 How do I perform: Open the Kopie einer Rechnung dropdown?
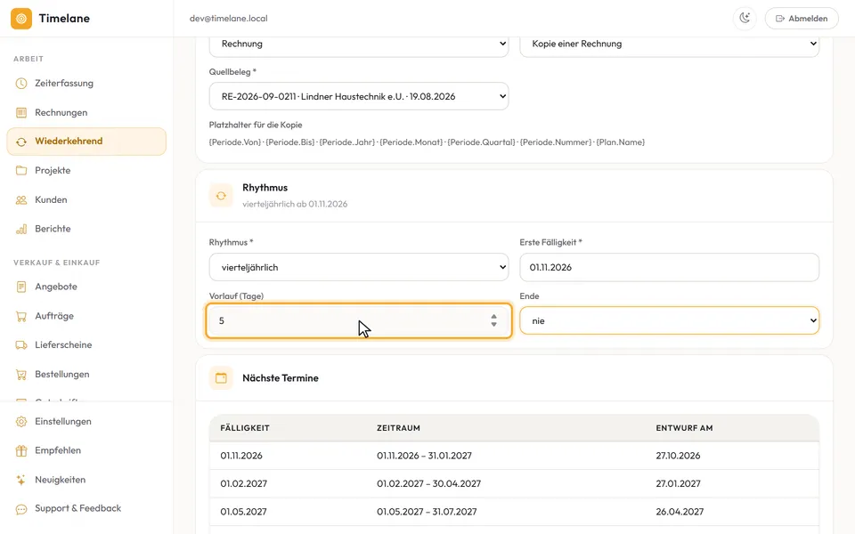(669, 44)
